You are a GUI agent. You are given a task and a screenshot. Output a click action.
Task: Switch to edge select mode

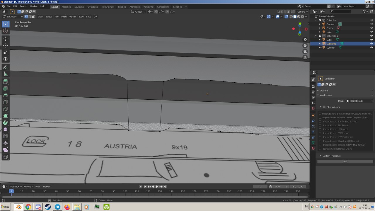coord(30,17)
